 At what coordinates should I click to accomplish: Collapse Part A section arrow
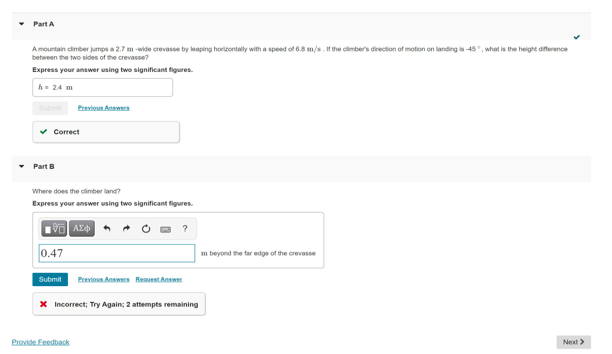point(21,24)
